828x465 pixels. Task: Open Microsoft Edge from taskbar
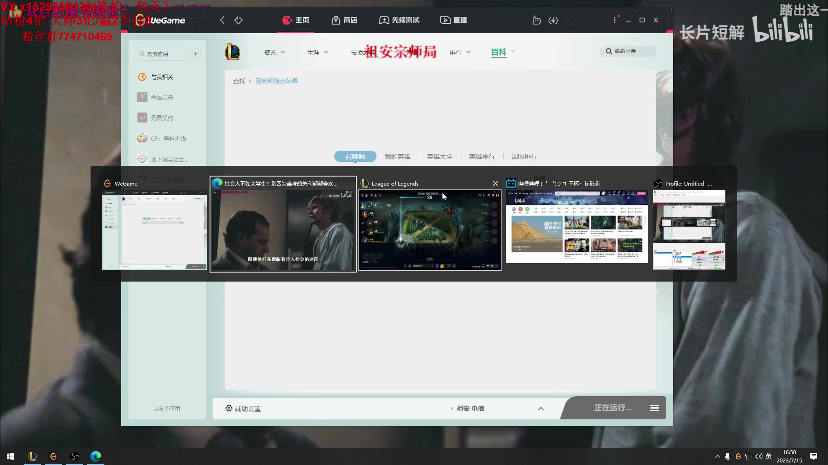tap(96, 456)
